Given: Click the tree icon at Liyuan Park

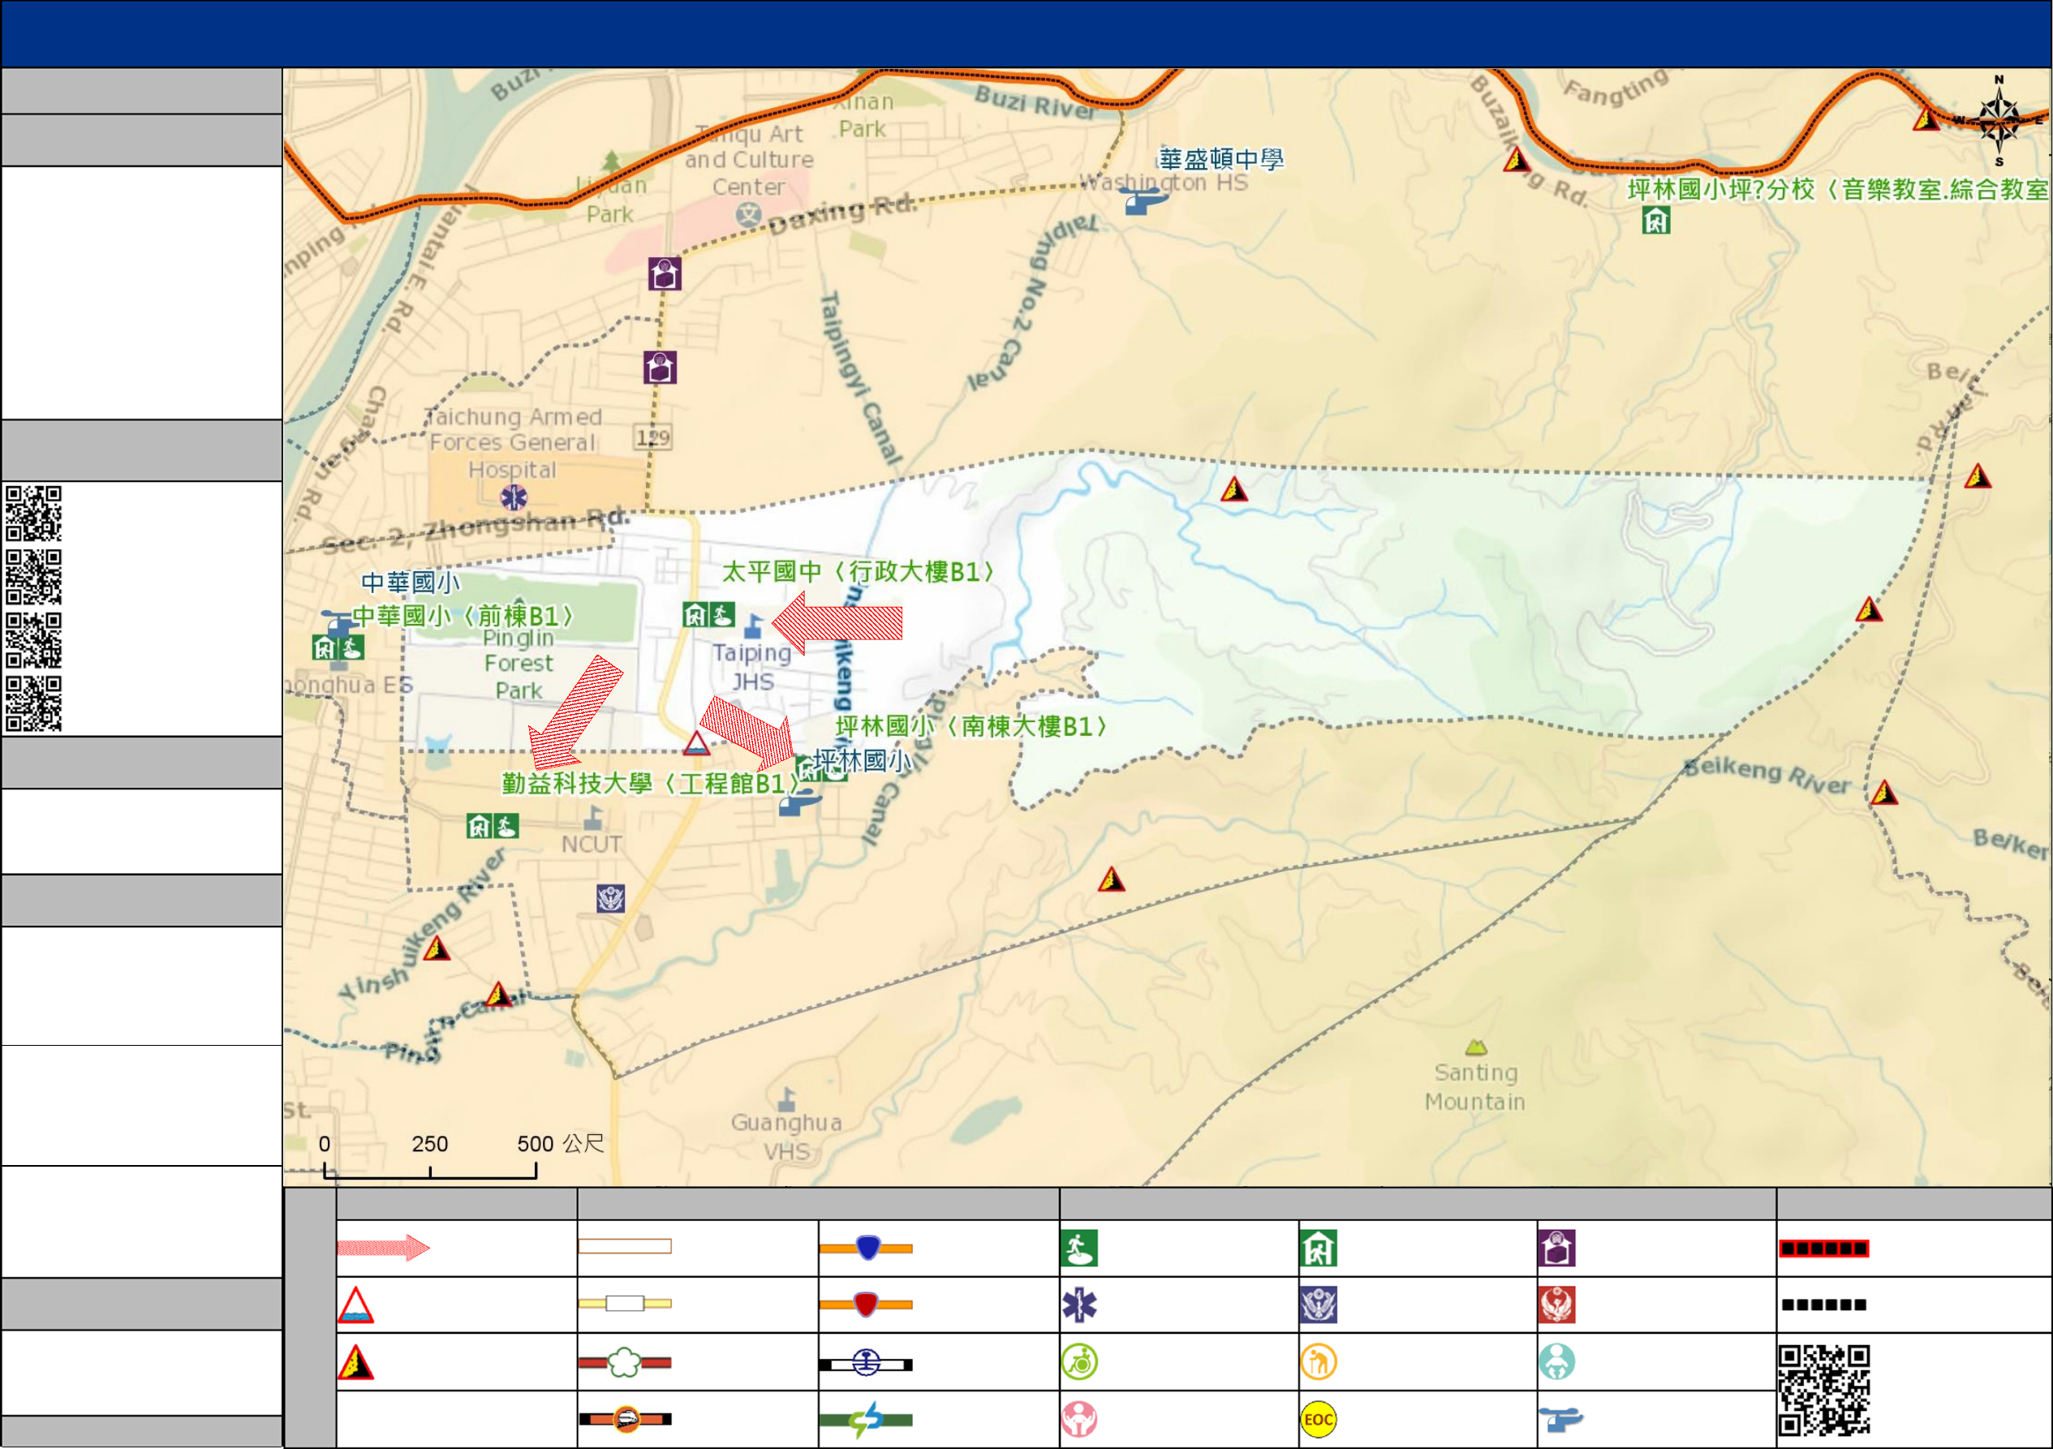Looking at the screenshot, I should tap(612, 163).
